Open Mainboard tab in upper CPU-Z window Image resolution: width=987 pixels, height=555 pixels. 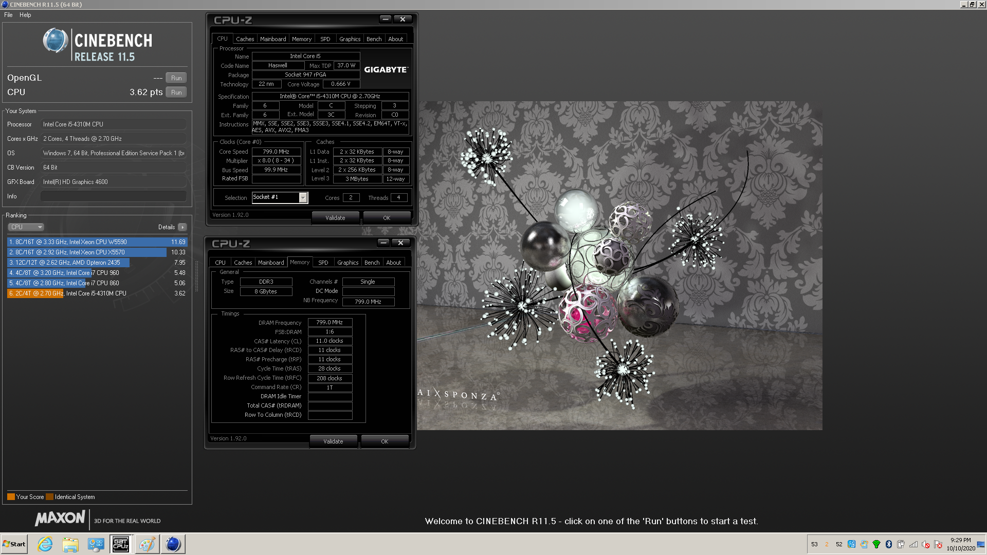pyautogui.click(x=273, y=39)
